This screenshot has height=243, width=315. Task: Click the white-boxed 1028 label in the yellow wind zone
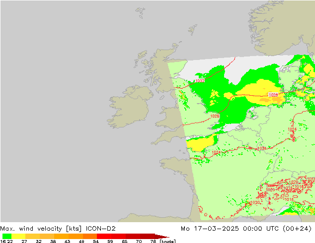(x=273, y=95)
